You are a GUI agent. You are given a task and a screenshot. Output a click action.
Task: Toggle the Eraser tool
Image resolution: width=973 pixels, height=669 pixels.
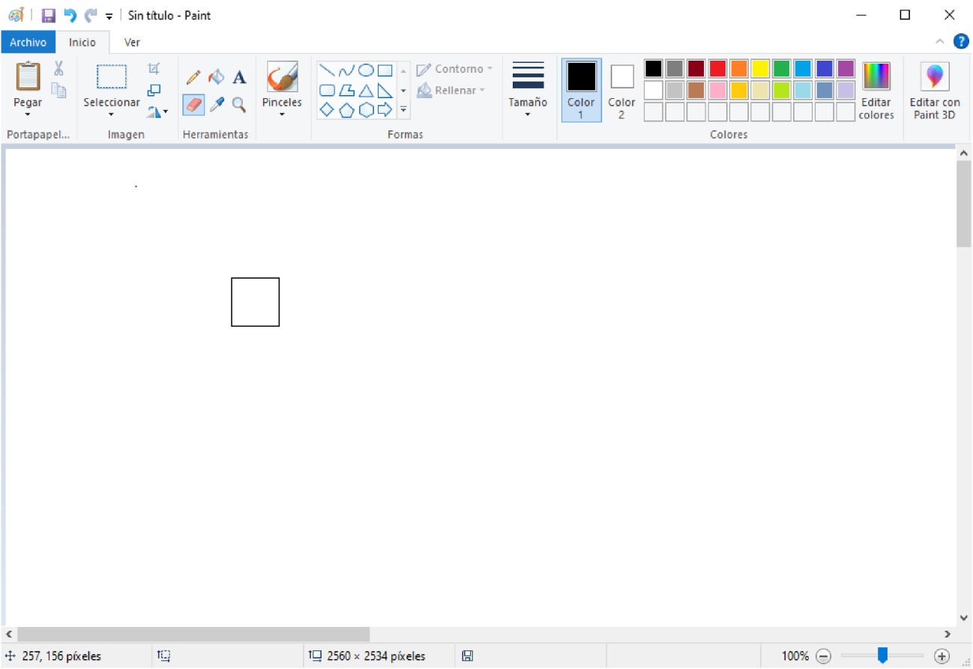coord(193,105)
